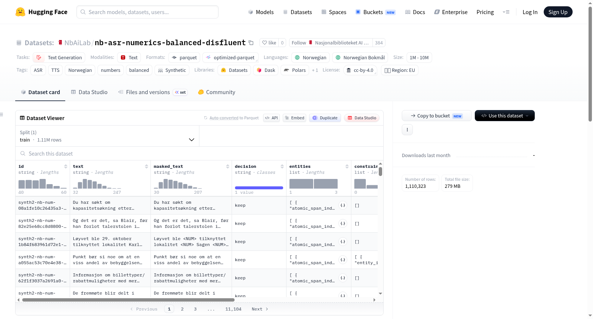Go to the Community tab
Viewport: 593px width, 319px height.
point(217,92)
